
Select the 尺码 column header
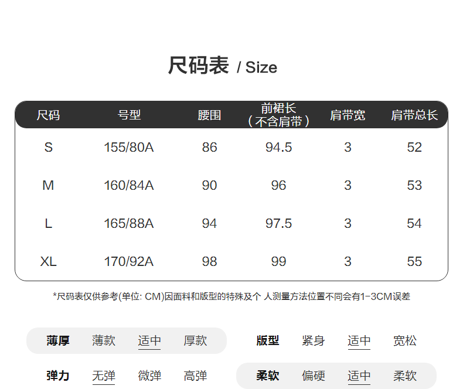[48, 115]
